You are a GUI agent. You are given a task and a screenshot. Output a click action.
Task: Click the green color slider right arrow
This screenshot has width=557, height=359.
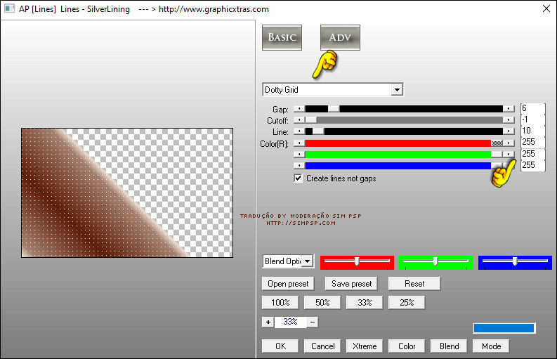click(508, 154)
